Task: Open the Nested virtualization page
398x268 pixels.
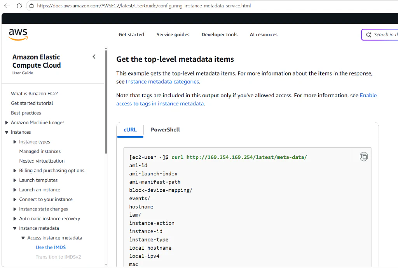Action: point(42,161)
